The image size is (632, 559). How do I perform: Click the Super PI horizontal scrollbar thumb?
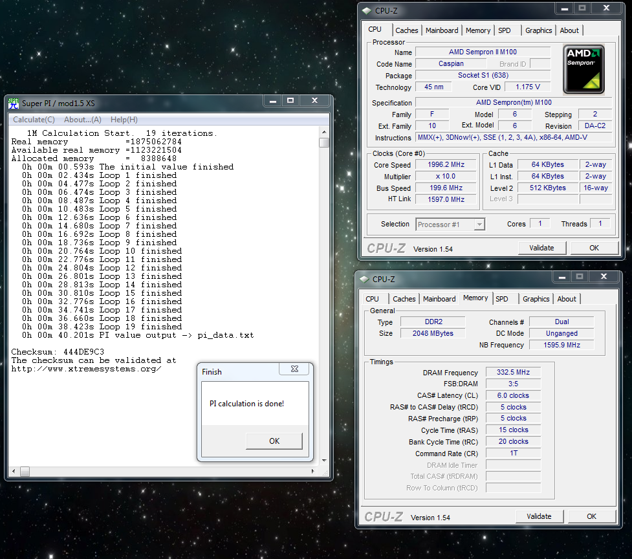point(25,472)
